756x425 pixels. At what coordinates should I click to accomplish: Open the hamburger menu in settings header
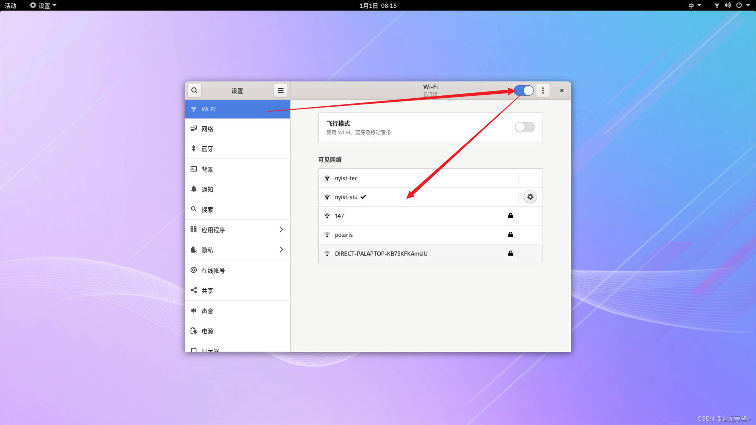coord(280,90)
